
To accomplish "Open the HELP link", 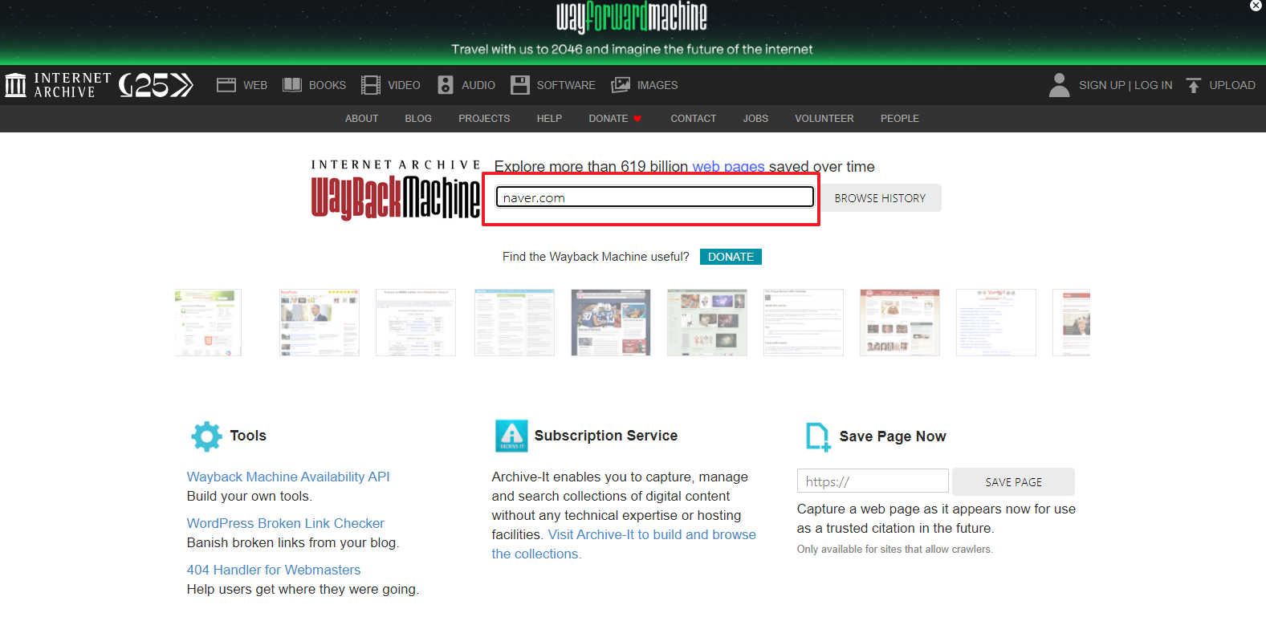I will [549, 119].
